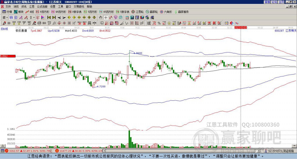297x159 pixels.
Task: Click the scroll right arrow beside volume
Action: point(294,146)
